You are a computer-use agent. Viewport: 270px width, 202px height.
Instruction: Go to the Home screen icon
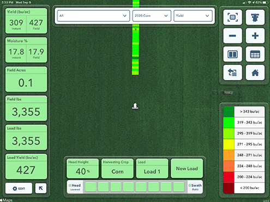pos(255,72)
